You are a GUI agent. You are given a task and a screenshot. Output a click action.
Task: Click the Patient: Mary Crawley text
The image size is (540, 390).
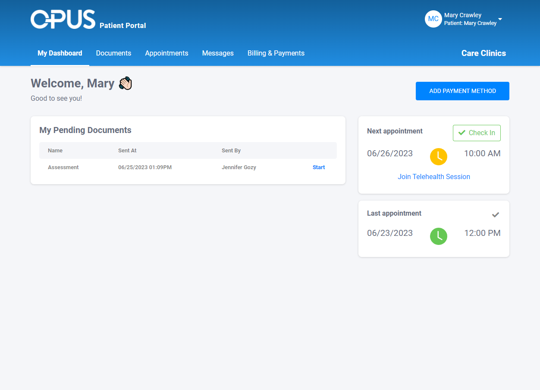[x=471, y=23]
